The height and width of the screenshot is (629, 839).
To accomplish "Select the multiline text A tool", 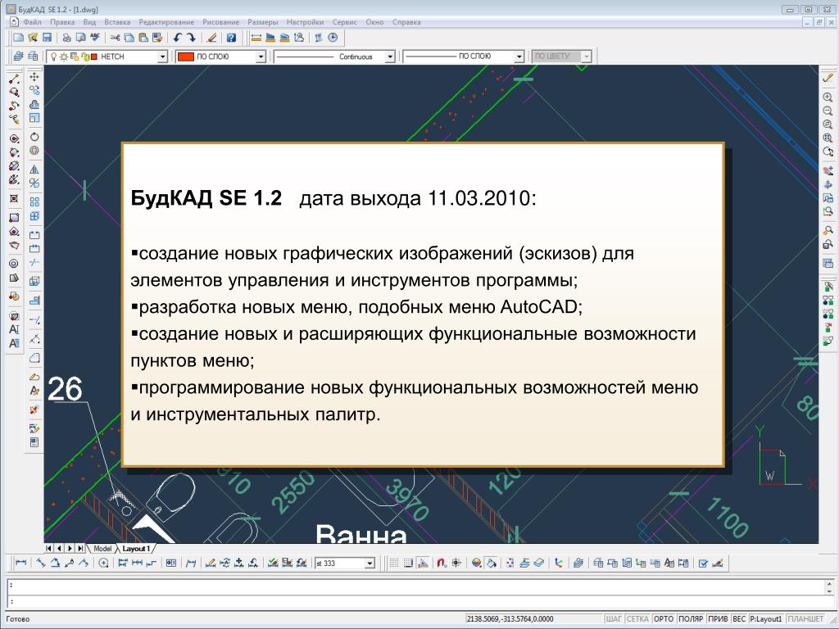I will tap(15, 343).
